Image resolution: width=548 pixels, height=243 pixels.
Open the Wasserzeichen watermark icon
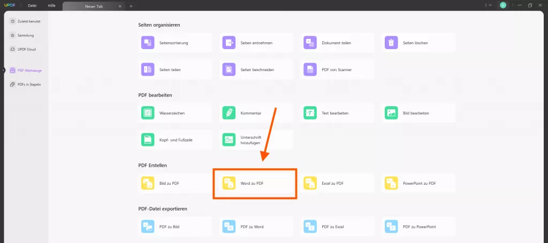click(x=148, y=113)
